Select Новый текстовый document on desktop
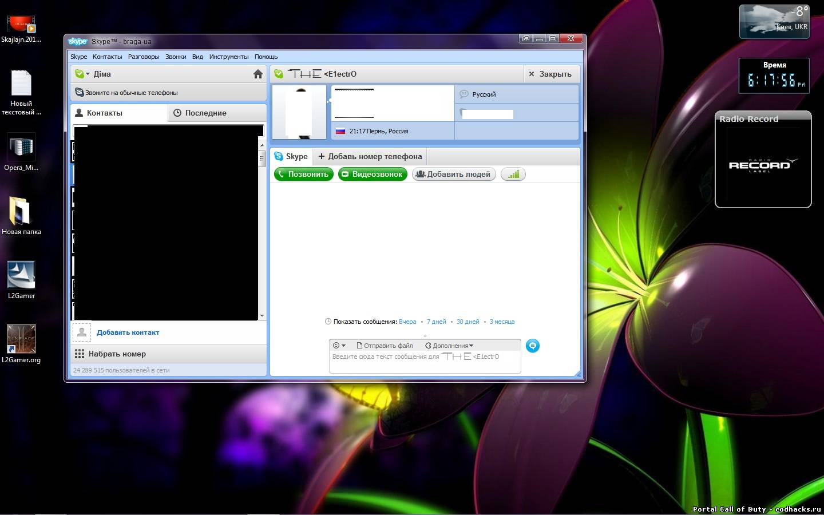The image size is (824, 515). click(x=21, y=93)
